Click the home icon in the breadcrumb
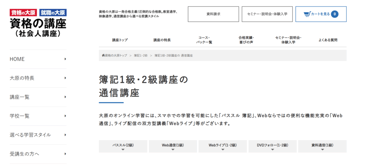The width and height of the screenshot is (371, 165). point(103,55)
